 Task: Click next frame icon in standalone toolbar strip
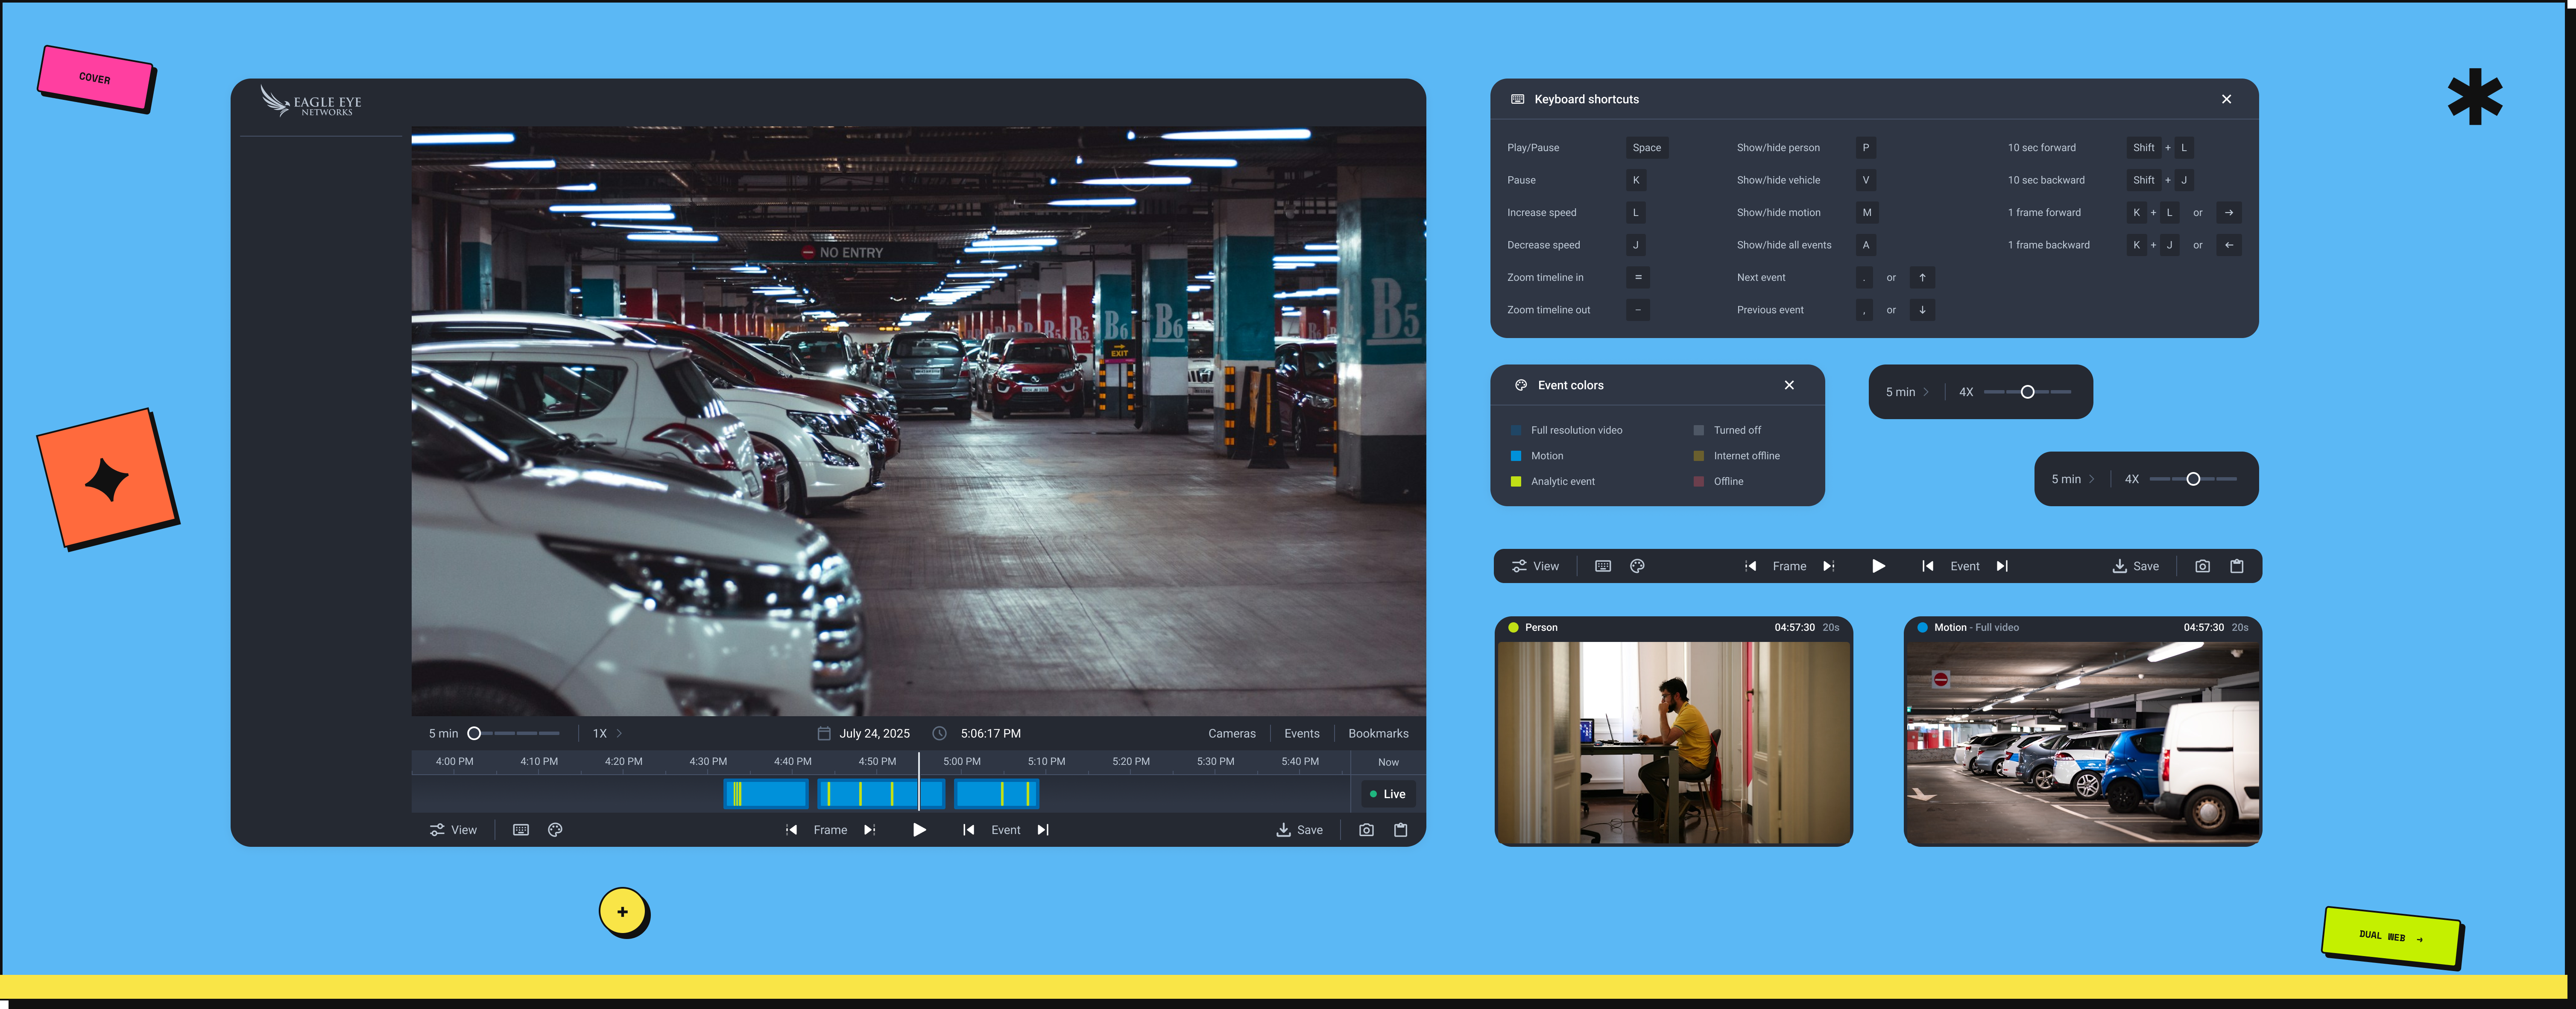1829,566
